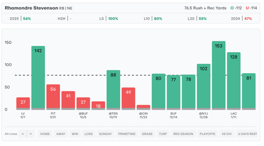Screen dimensions: 264x146
Task: Click the Over -112 odds
Action: [236, 8]
